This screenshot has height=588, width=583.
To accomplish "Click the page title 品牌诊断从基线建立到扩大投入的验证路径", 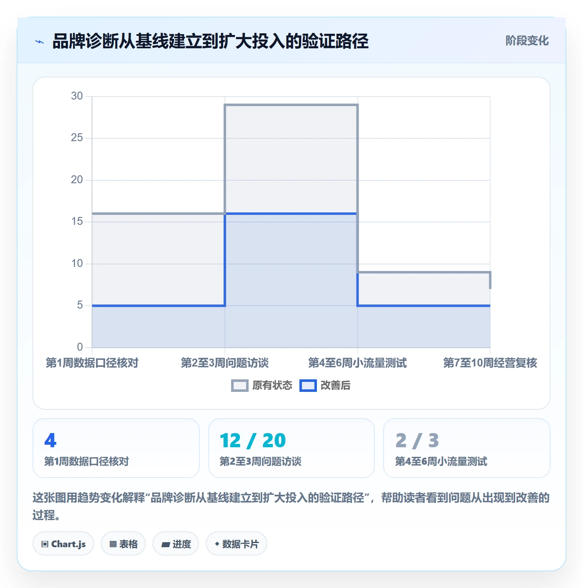I will pyautogui.click(x=210, y=41).
